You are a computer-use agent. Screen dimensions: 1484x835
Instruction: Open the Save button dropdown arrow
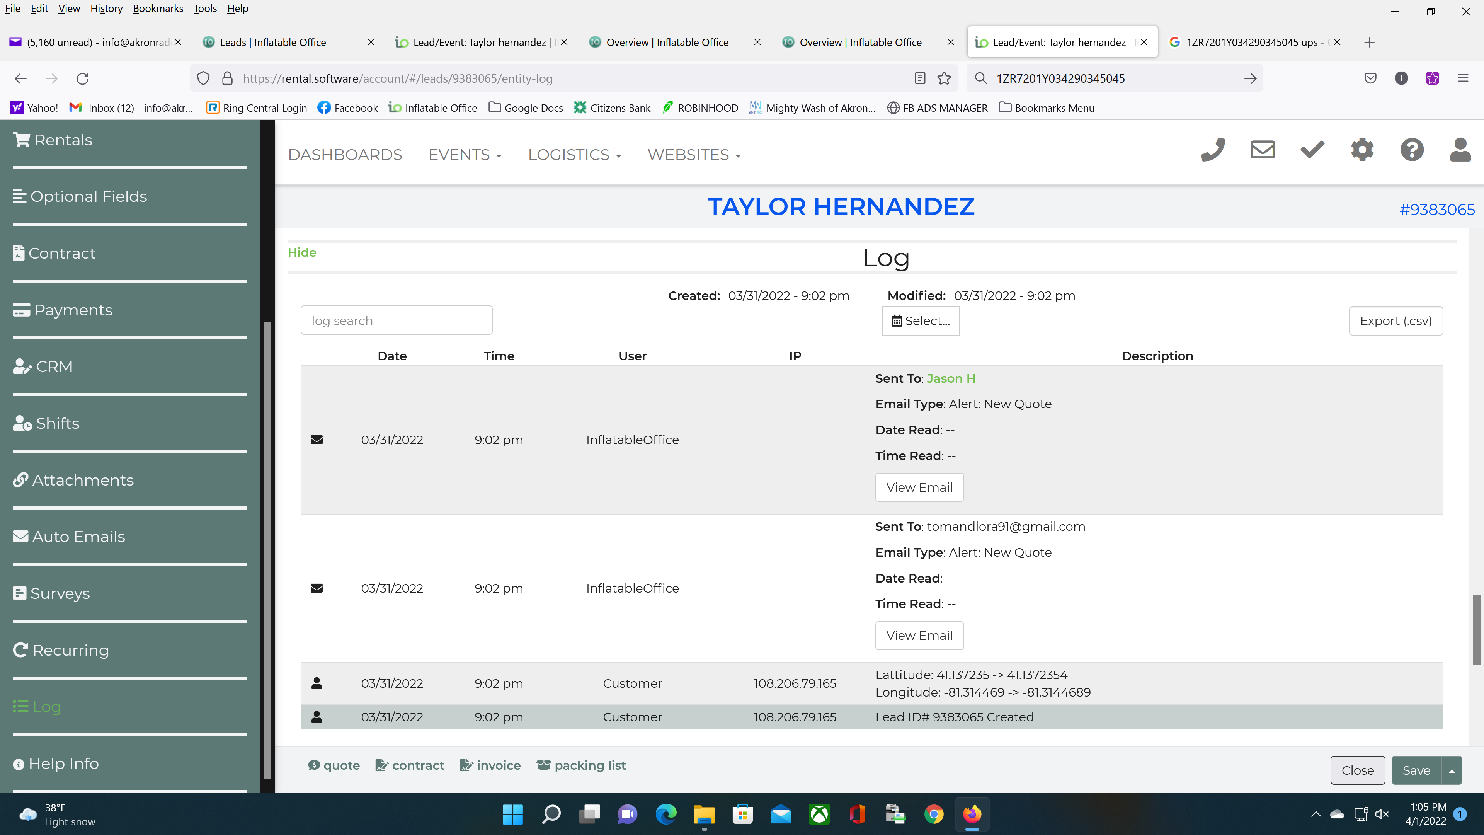(x=1452, y=770)
